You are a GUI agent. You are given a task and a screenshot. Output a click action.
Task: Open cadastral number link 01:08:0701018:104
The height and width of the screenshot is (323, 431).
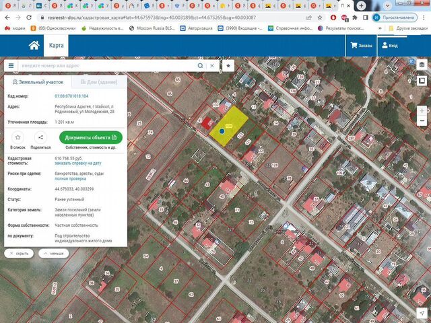coord(71,96)
